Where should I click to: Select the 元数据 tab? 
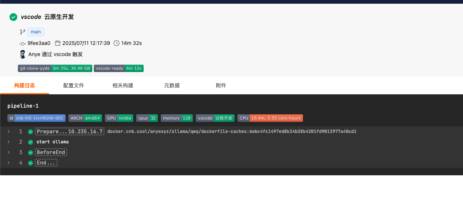172,85
